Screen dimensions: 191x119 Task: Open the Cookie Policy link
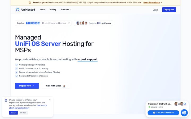(28, 107)
